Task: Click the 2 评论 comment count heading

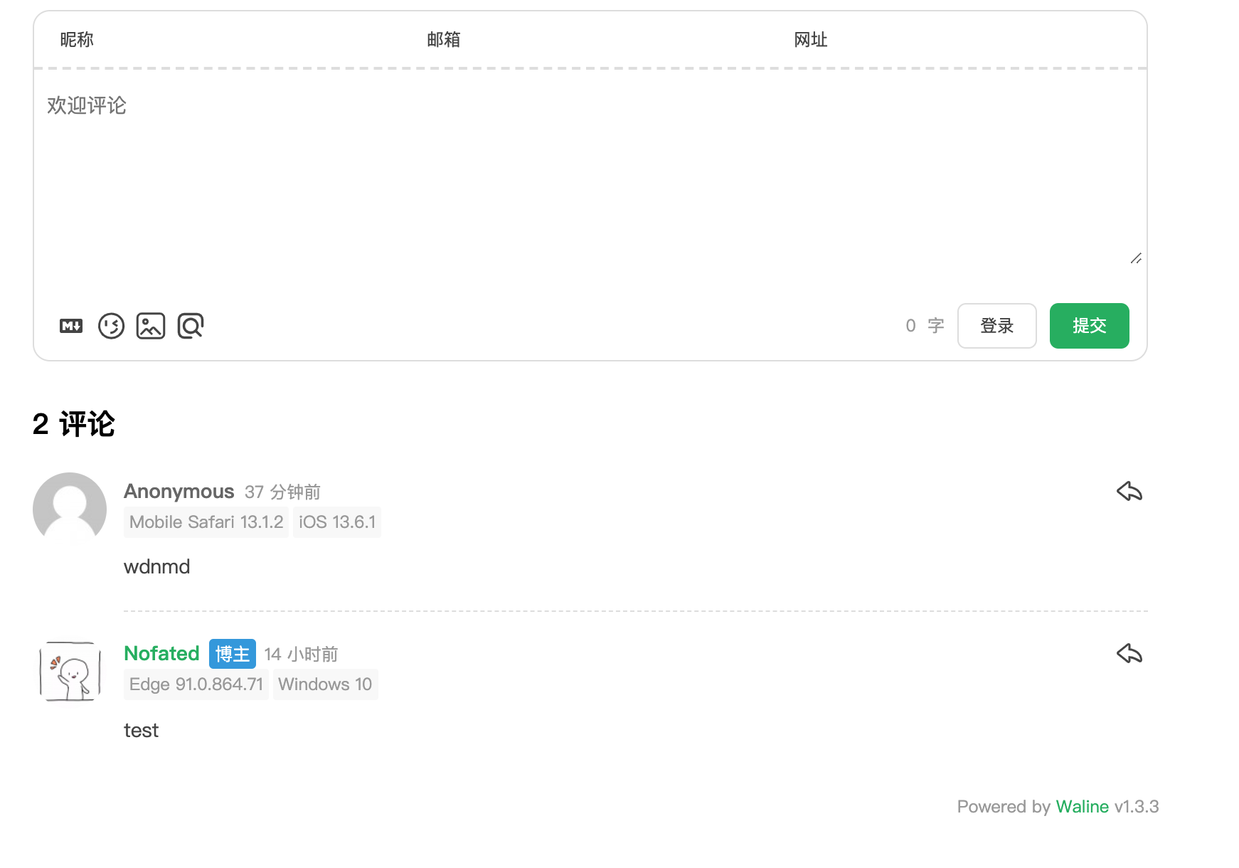Action: pos(73,423)
